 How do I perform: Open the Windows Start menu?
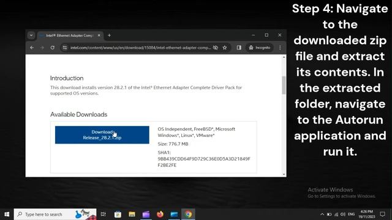click(x=7, y=215)
